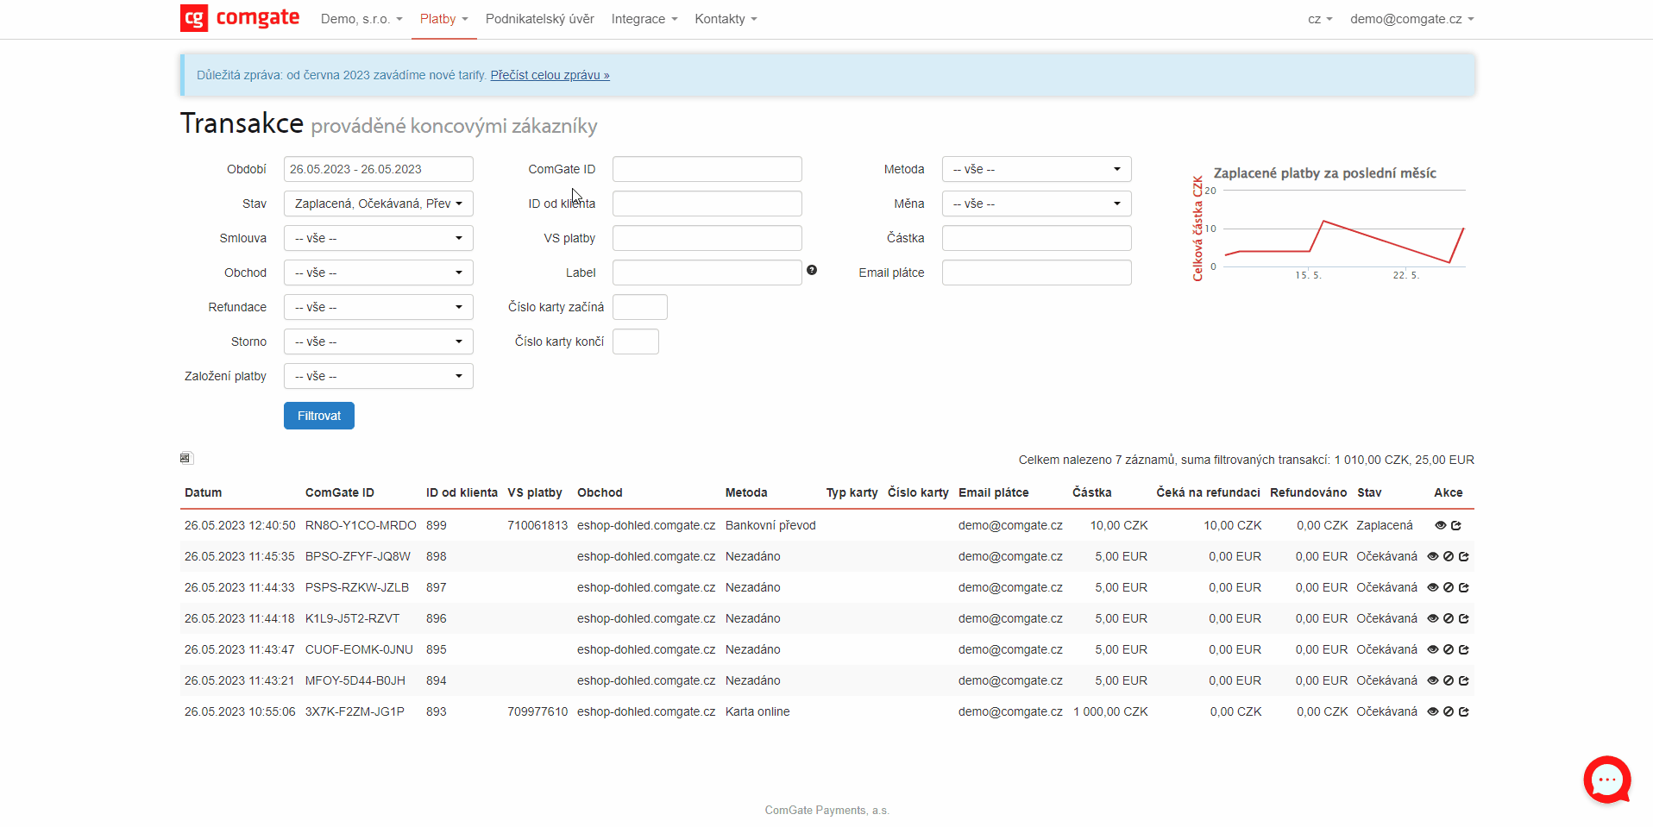
Task: Open the Storno dropdown
Action: 379,341
